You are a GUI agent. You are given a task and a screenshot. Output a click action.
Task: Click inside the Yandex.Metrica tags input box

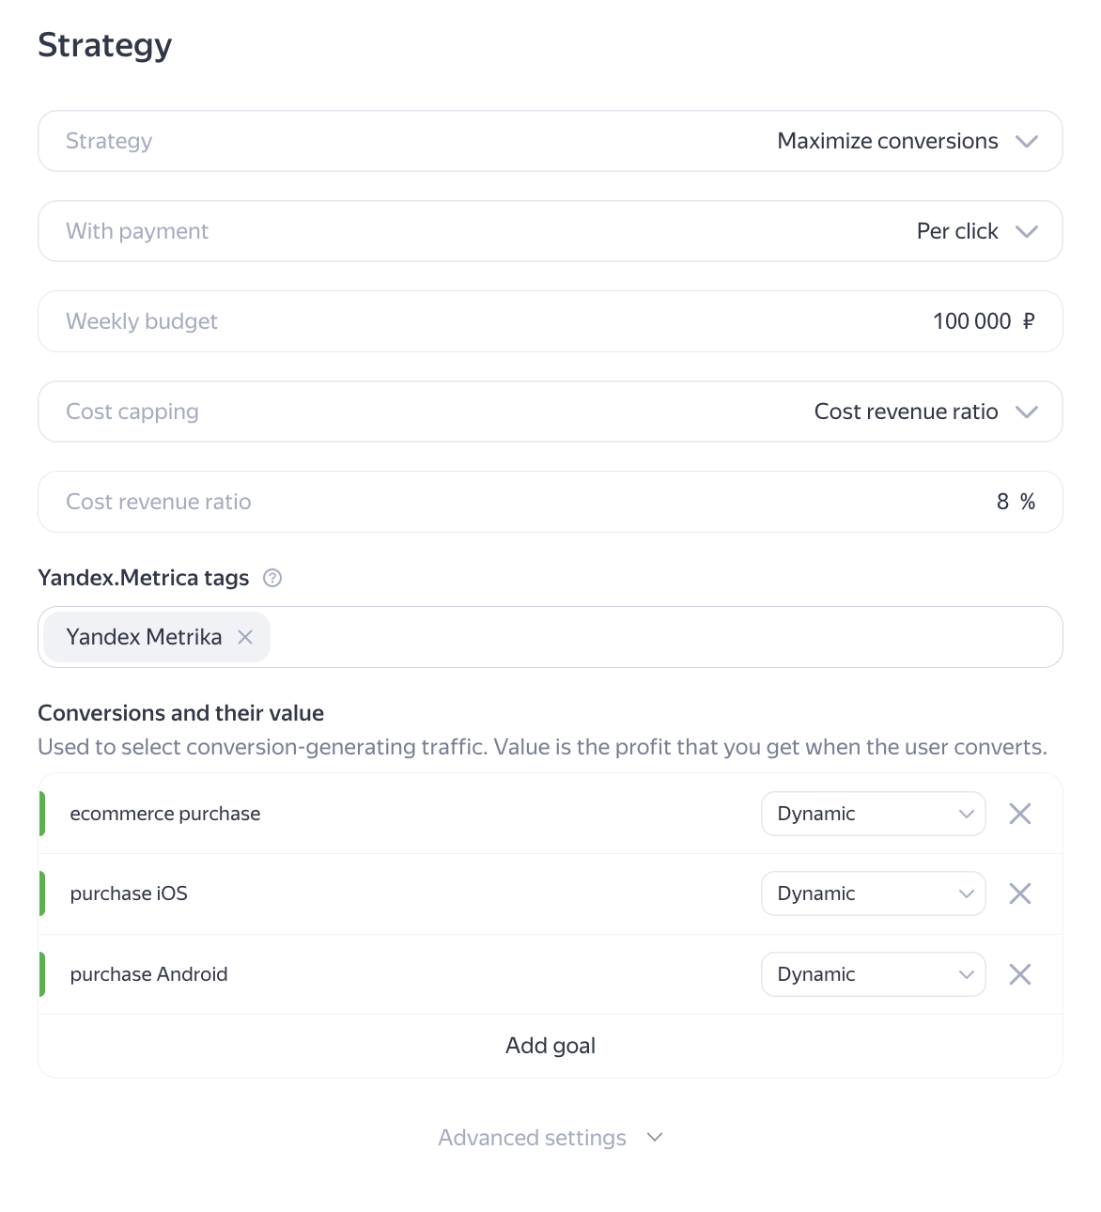coord(658,637)
